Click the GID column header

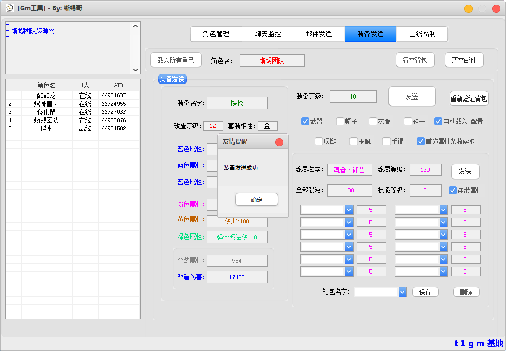point(119,85)
